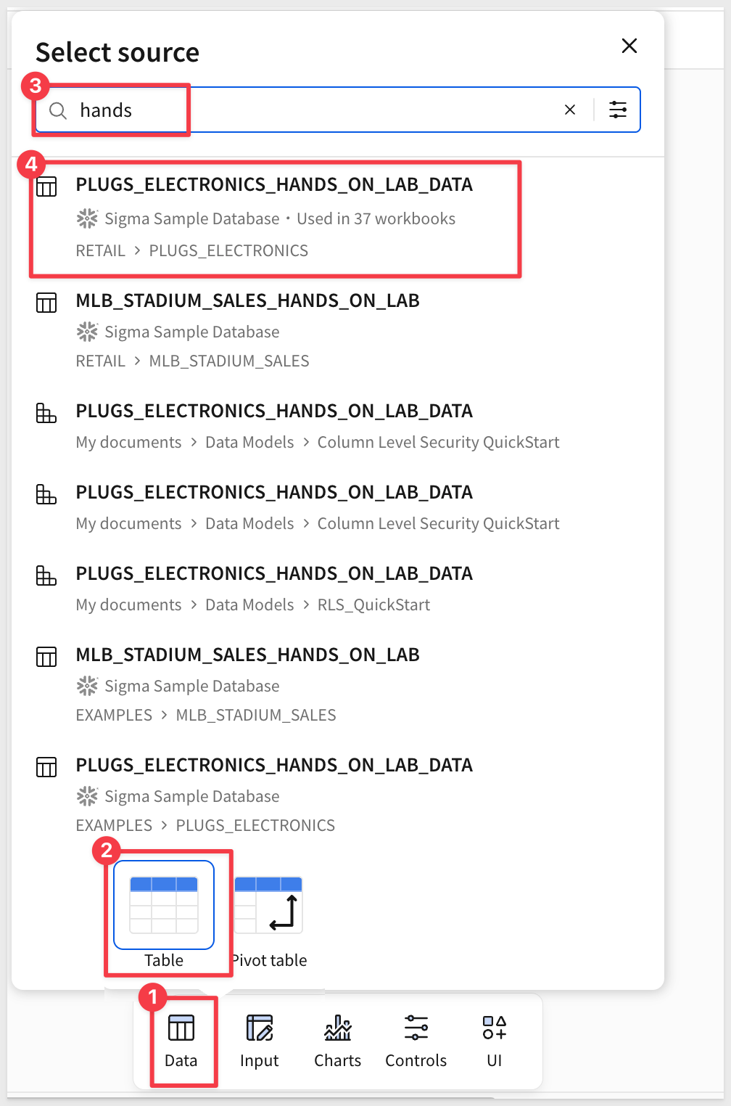Pick the RLS_QuickStart data model result
This screenshot has width=731, height=1106.
pos(274,574)
